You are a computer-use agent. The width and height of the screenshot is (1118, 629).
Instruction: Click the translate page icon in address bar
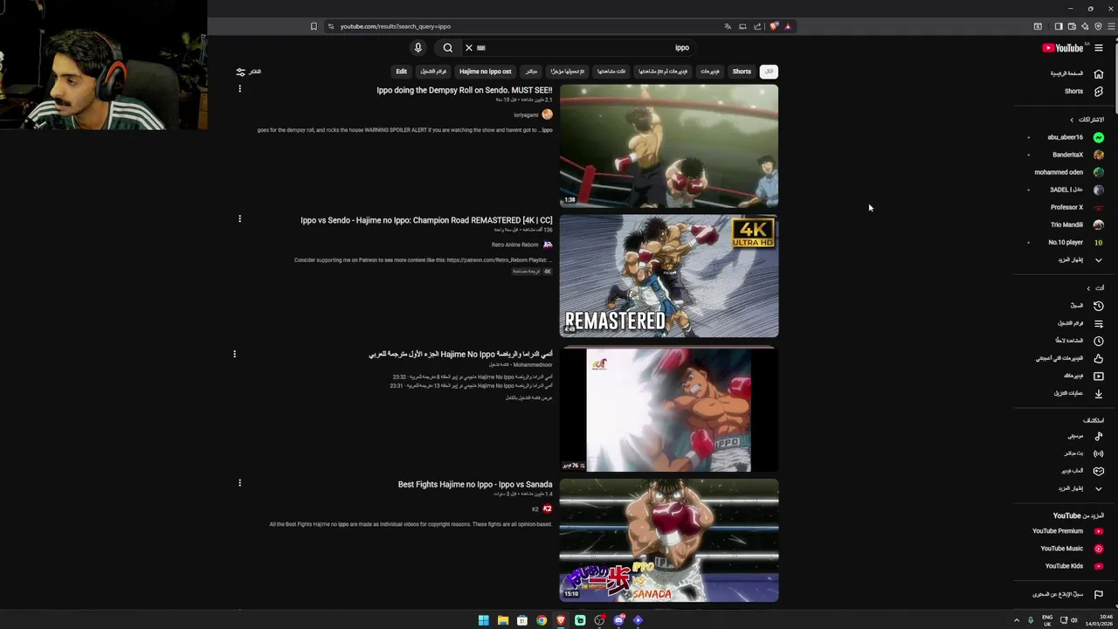728,26
